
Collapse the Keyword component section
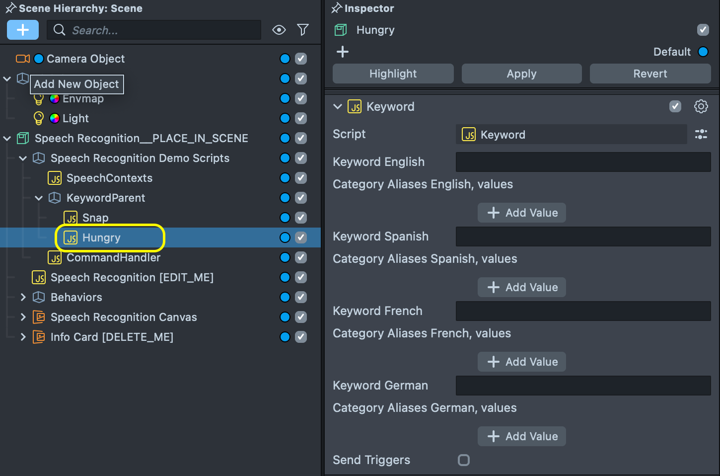click(338, 106)
